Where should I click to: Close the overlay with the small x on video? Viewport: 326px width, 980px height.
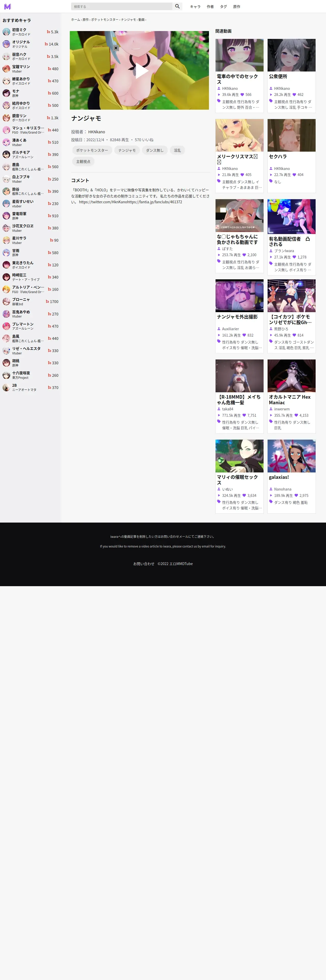116,48
